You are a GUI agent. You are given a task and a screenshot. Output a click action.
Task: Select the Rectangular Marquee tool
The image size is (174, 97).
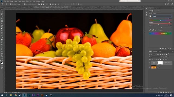pos(2,12)
